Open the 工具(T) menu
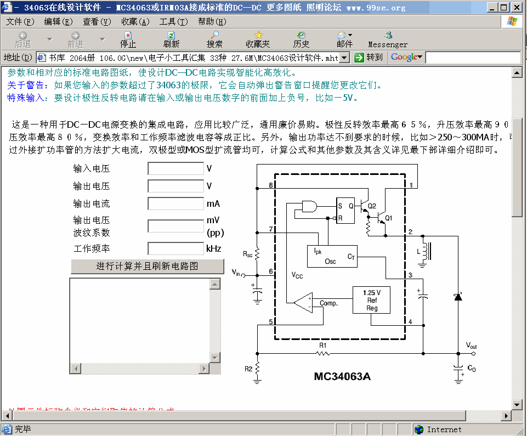 point(173,22)
